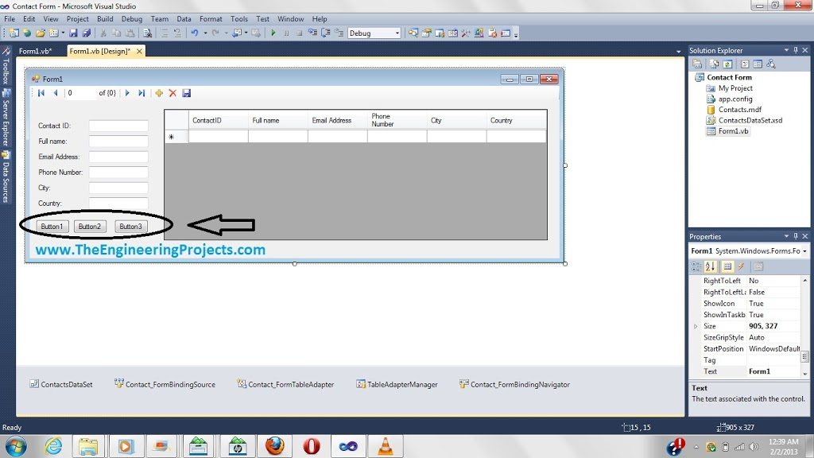Click the Refresh icon in Solution Explorer

click(727, 64)
